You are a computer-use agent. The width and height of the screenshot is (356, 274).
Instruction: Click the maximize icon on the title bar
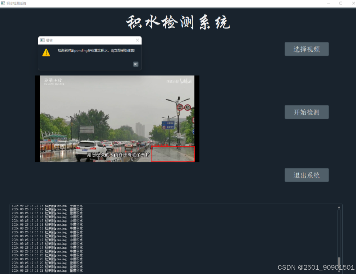click(340, 3)
